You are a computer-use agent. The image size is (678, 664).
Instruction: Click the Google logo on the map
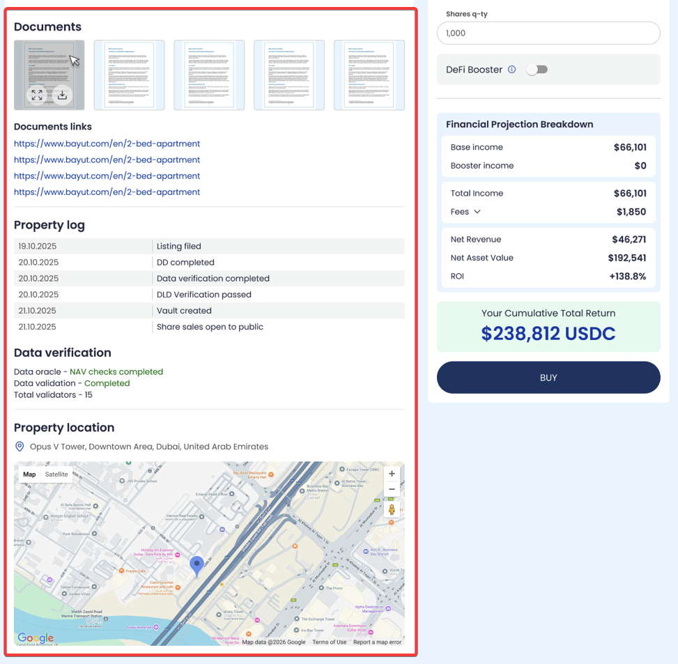[36, 638]
